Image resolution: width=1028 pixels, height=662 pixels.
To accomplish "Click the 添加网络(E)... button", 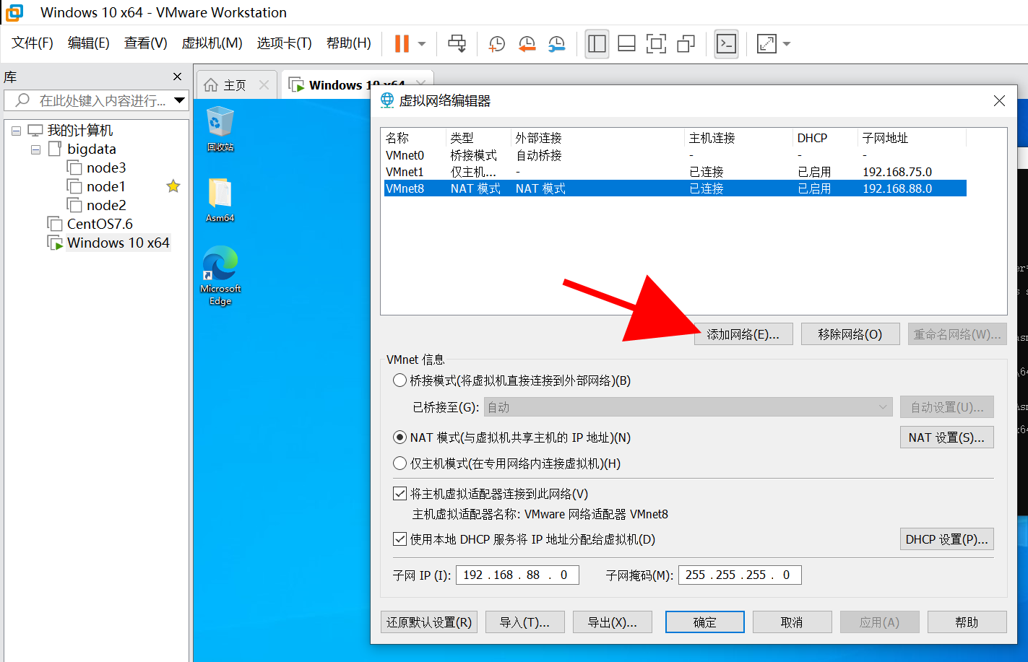I will [x=743, y=334].
